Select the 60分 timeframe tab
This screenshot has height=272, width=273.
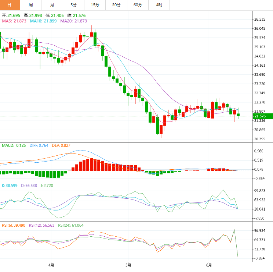138,5
